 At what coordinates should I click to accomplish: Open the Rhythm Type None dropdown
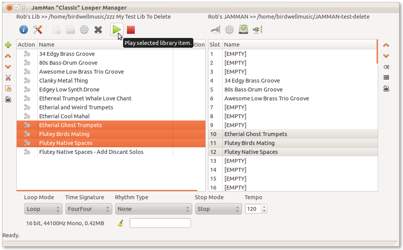pos(153,209)
